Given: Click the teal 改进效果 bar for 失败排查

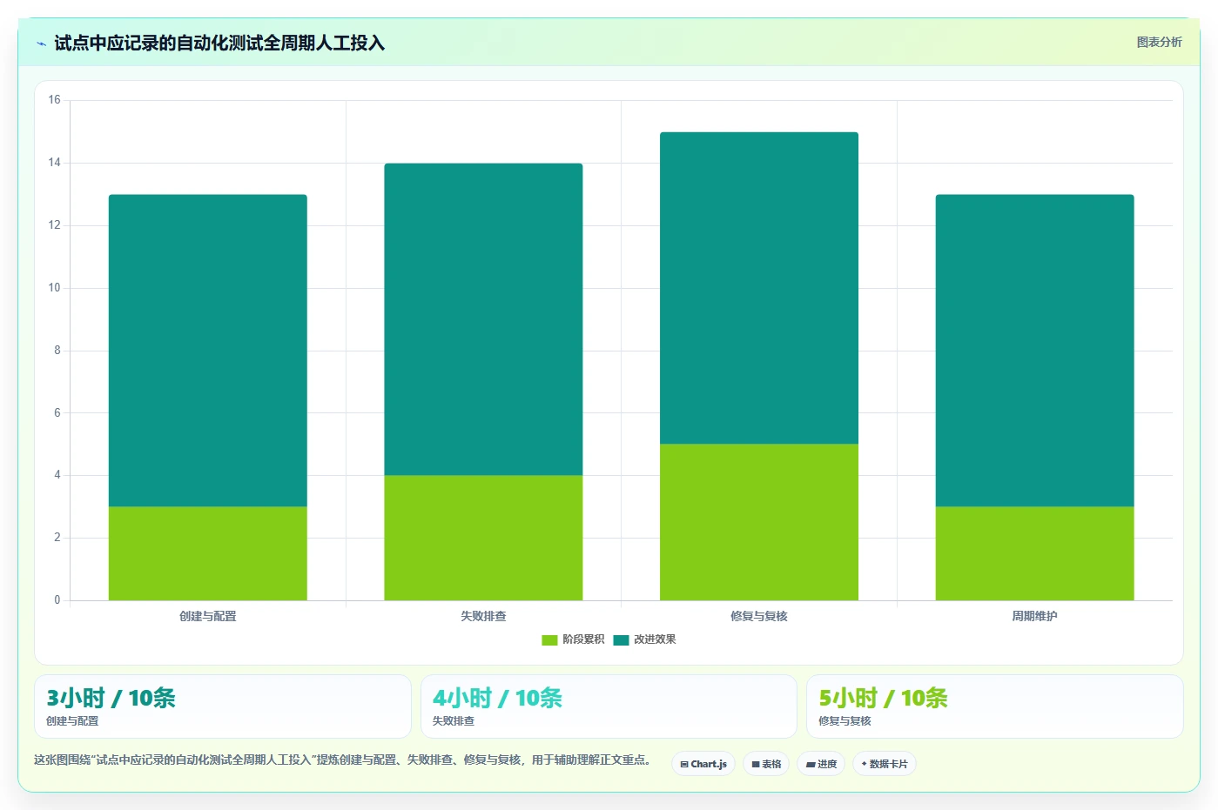Looking at the screenshot, I should 483,319.
